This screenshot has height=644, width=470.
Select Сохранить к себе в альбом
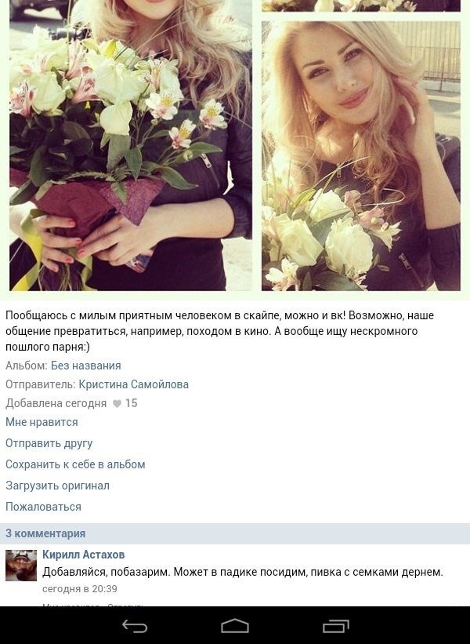click(x=75, y=464)
